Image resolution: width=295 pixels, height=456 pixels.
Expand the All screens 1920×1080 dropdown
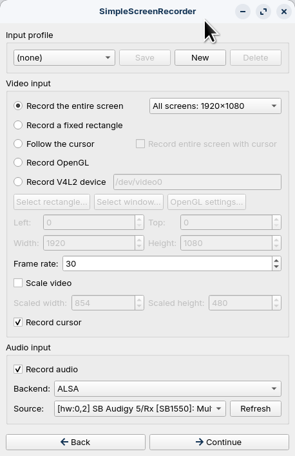click(x=215, y=106)
